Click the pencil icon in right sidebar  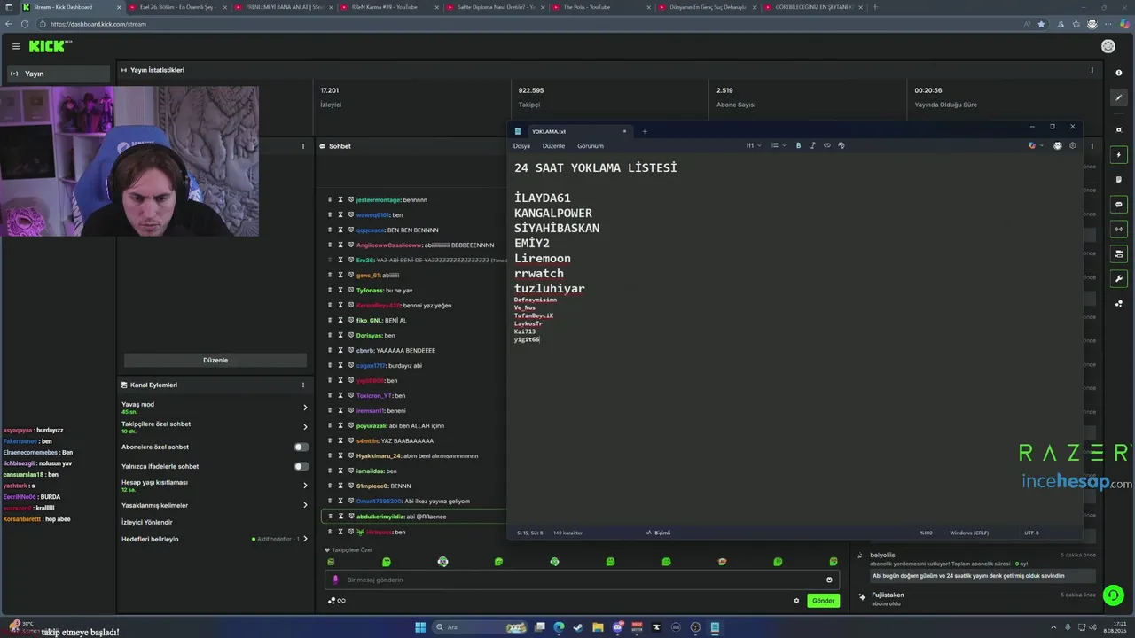[x=1119, y=97]
